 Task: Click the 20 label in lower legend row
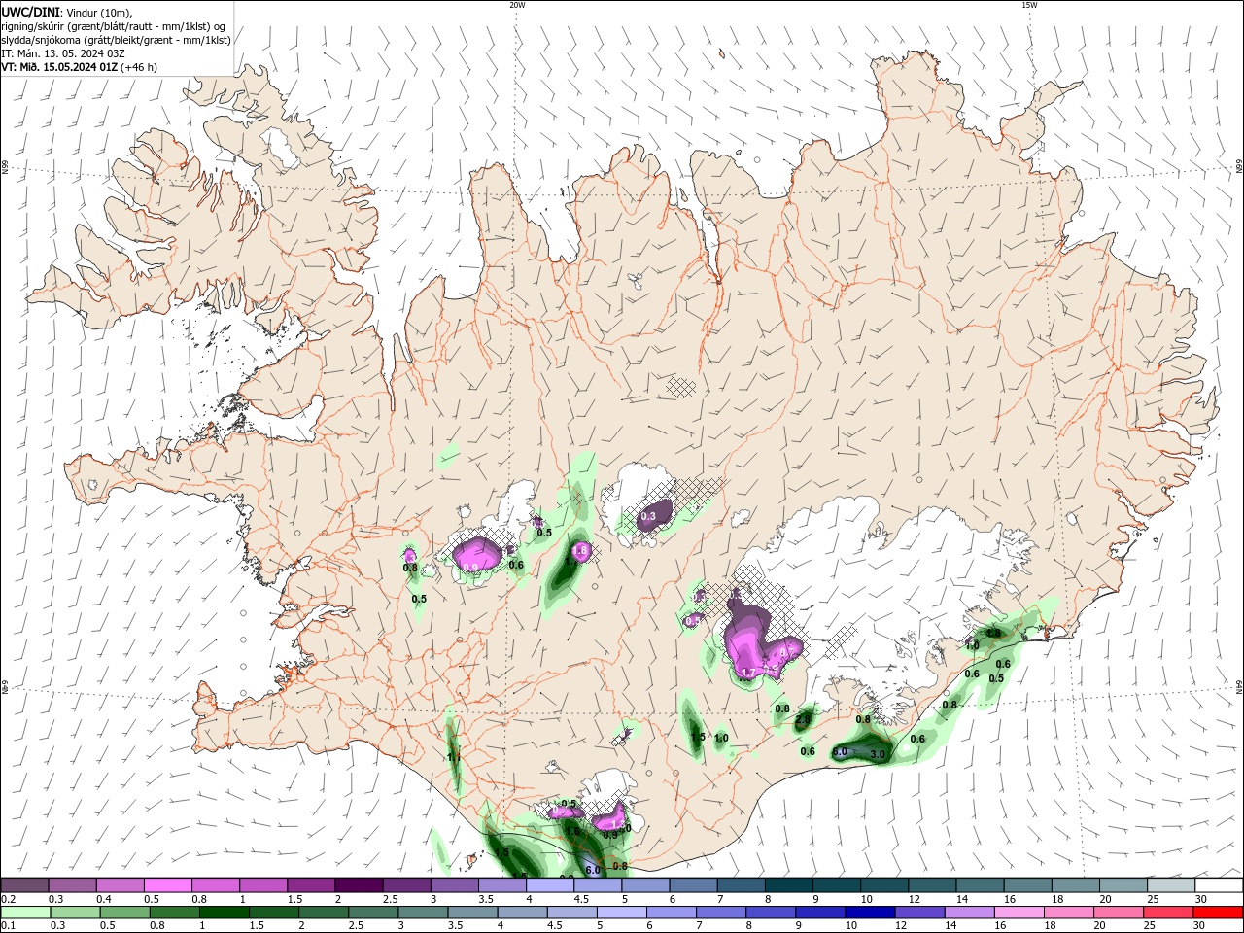[x=1100, y=926]
